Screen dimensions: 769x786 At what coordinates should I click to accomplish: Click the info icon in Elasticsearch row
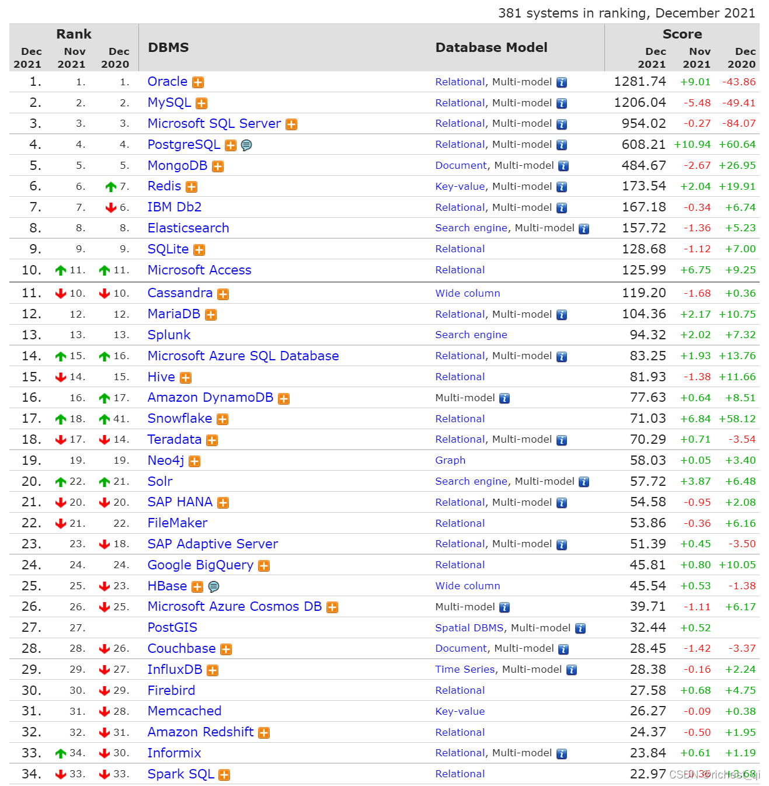coord(584,229)
